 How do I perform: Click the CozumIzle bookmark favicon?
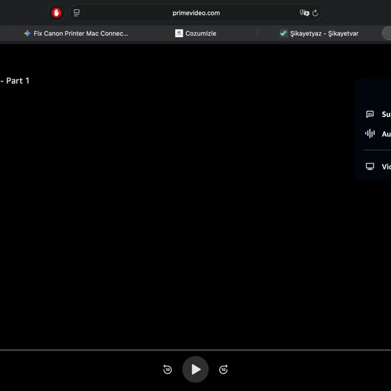pyautogui.click(x=179, y=33)
